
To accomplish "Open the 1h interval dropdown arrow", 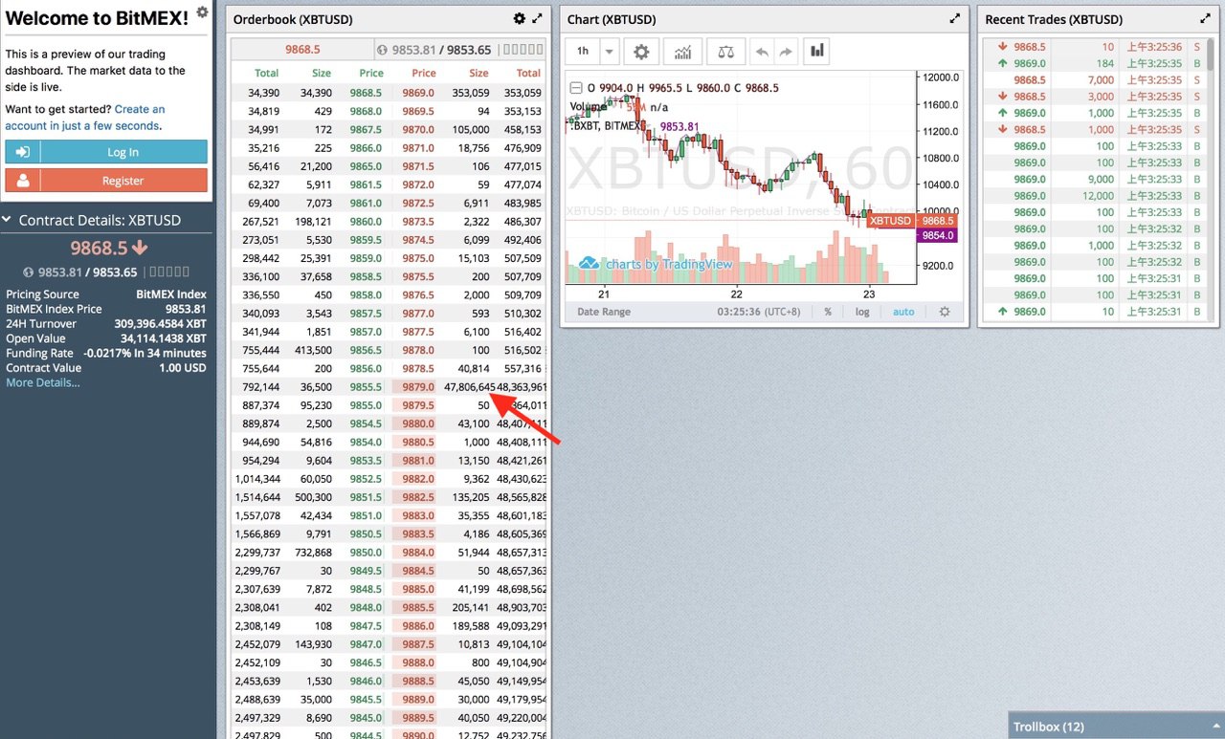I will tap(609, 52).
